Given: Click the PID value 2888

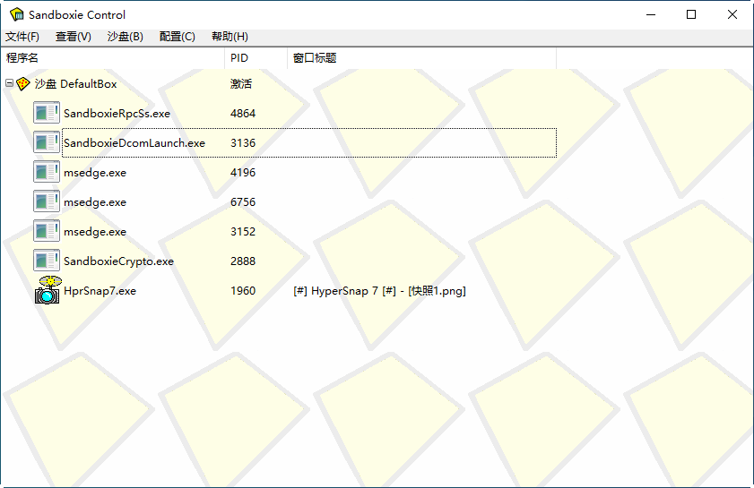Looking at the screenshot, I should [243, 261].
